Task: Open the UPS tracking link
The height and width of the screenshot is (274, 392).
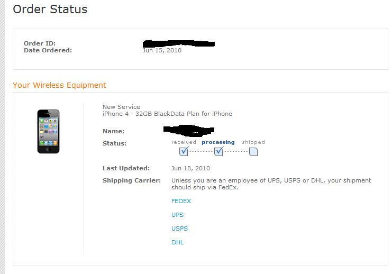Action: tap(178, 215)
